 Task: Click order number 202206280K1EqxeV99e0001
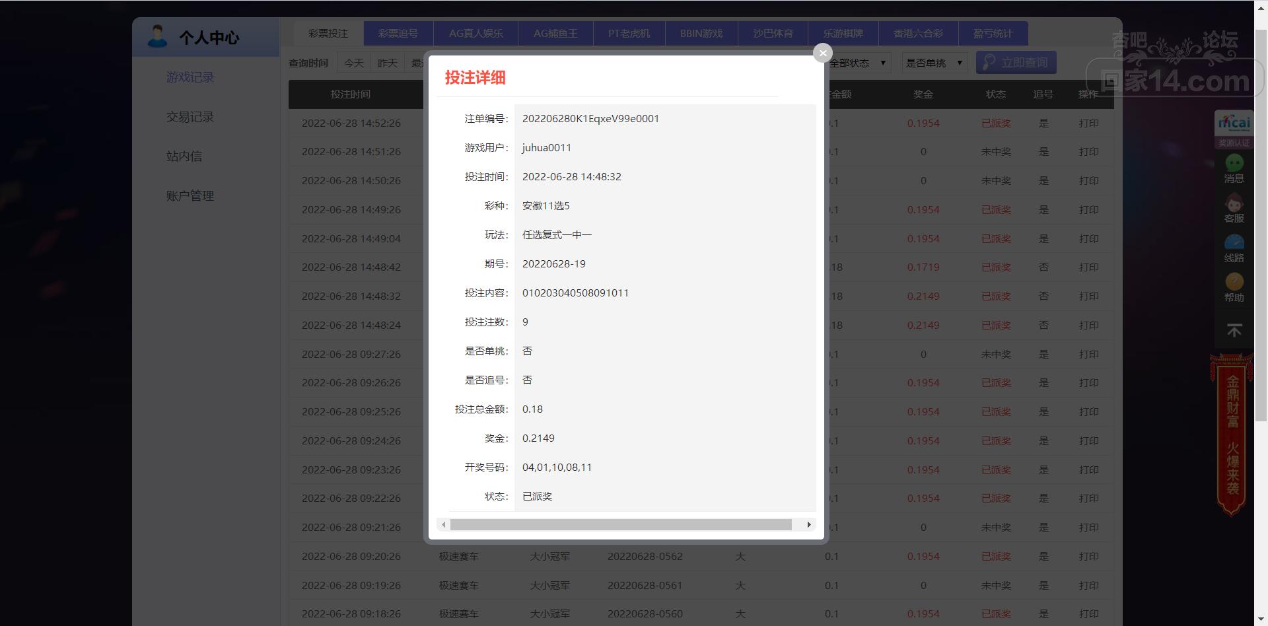coord(590,119)
